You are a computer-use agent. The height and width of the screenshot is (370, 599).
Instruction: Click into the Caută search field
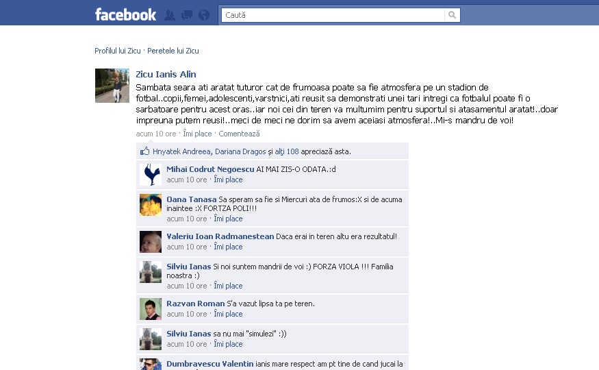point(333,15)
